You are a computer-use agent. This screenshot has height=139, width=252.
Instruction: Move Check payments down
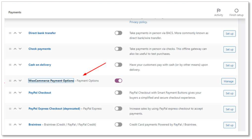[x=20, y=49]
